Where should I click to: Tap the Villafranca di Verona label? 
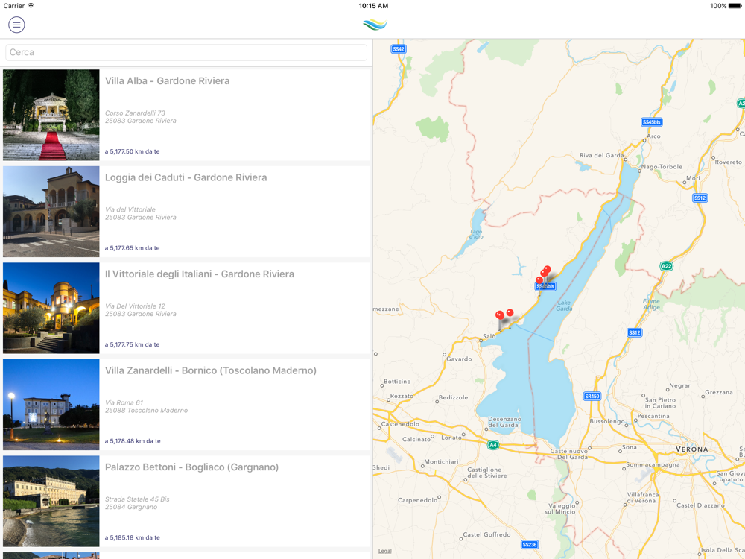[x=642, y=497]
